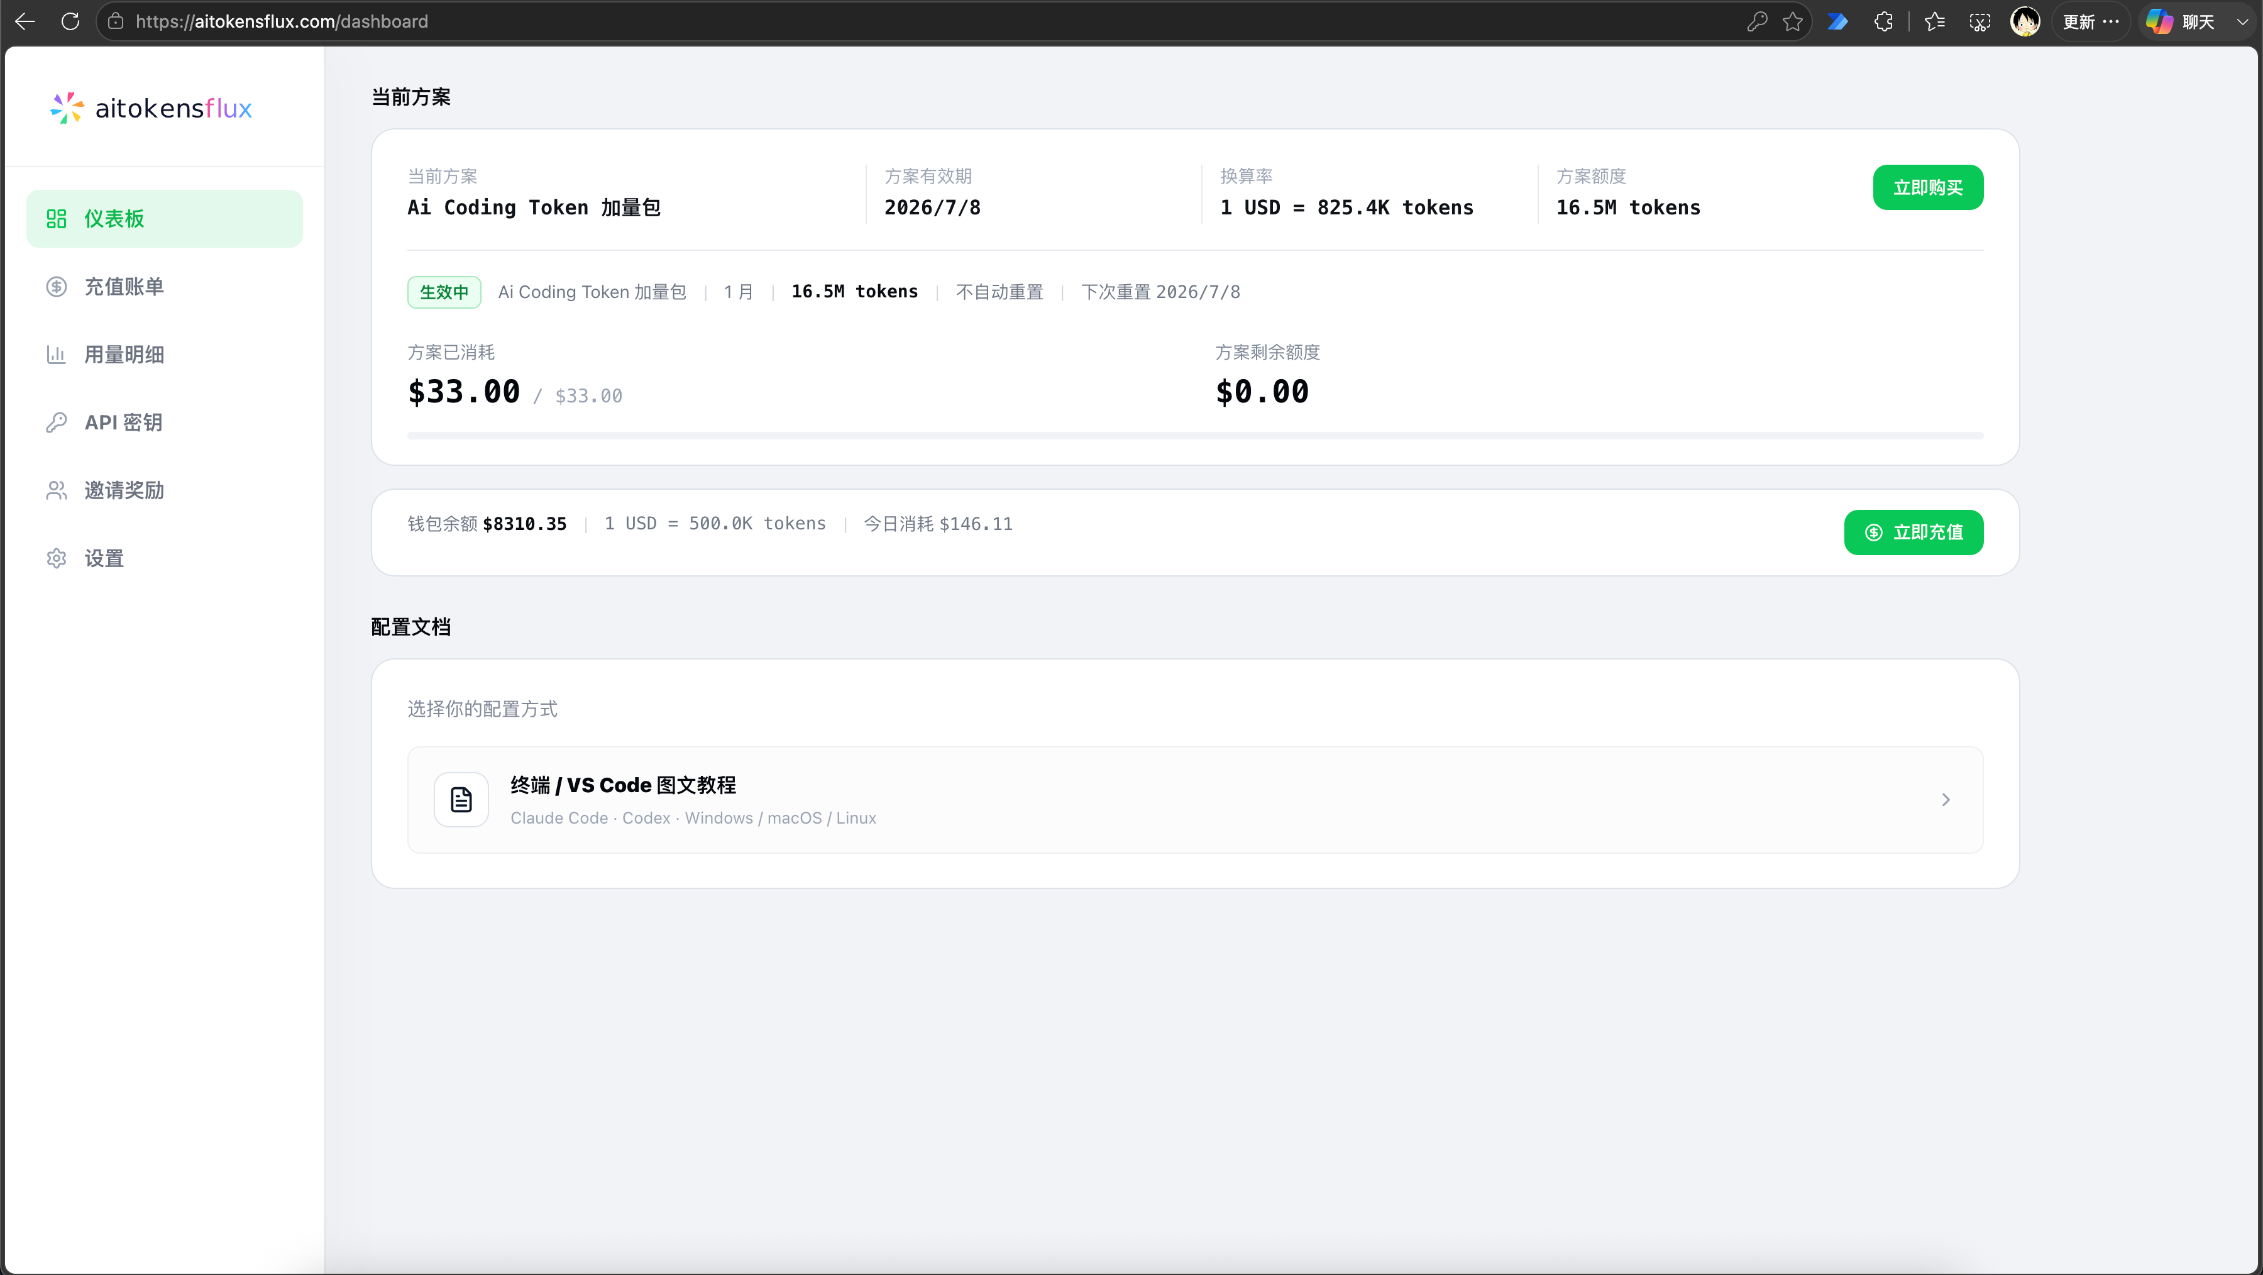The height and width of the screenshot is (1275, 2263).
Task: Click the remaining quota $0.00
Action: pyautogui.click(x=1262, y=391)
